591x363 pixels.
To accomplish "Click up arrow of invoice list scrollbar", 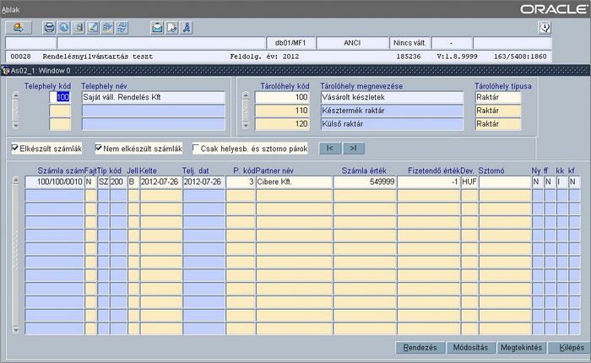I will click(15, 180).
